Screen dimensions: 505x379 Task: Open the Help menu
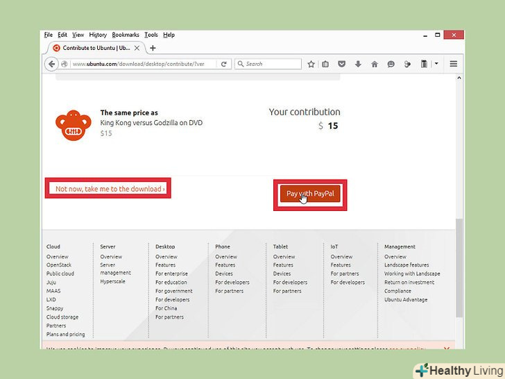pyautogui.click(x=169, y=35)
